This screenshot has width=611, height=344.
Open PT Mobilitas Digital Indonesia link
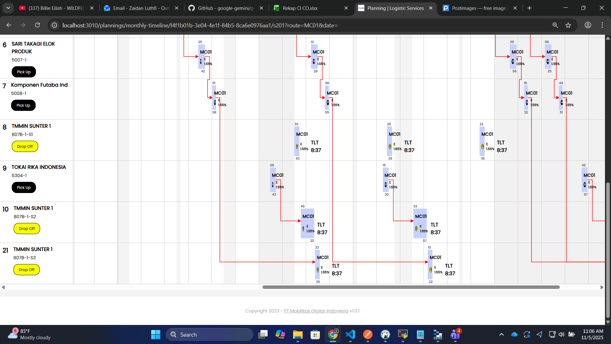[x=316, y=311]
